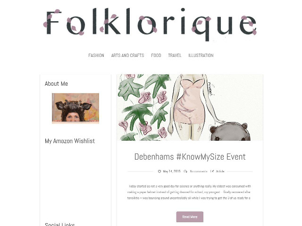This screenshot has width=302, height=226.
Task: Click the Read More button
Action: pos(190,217)
